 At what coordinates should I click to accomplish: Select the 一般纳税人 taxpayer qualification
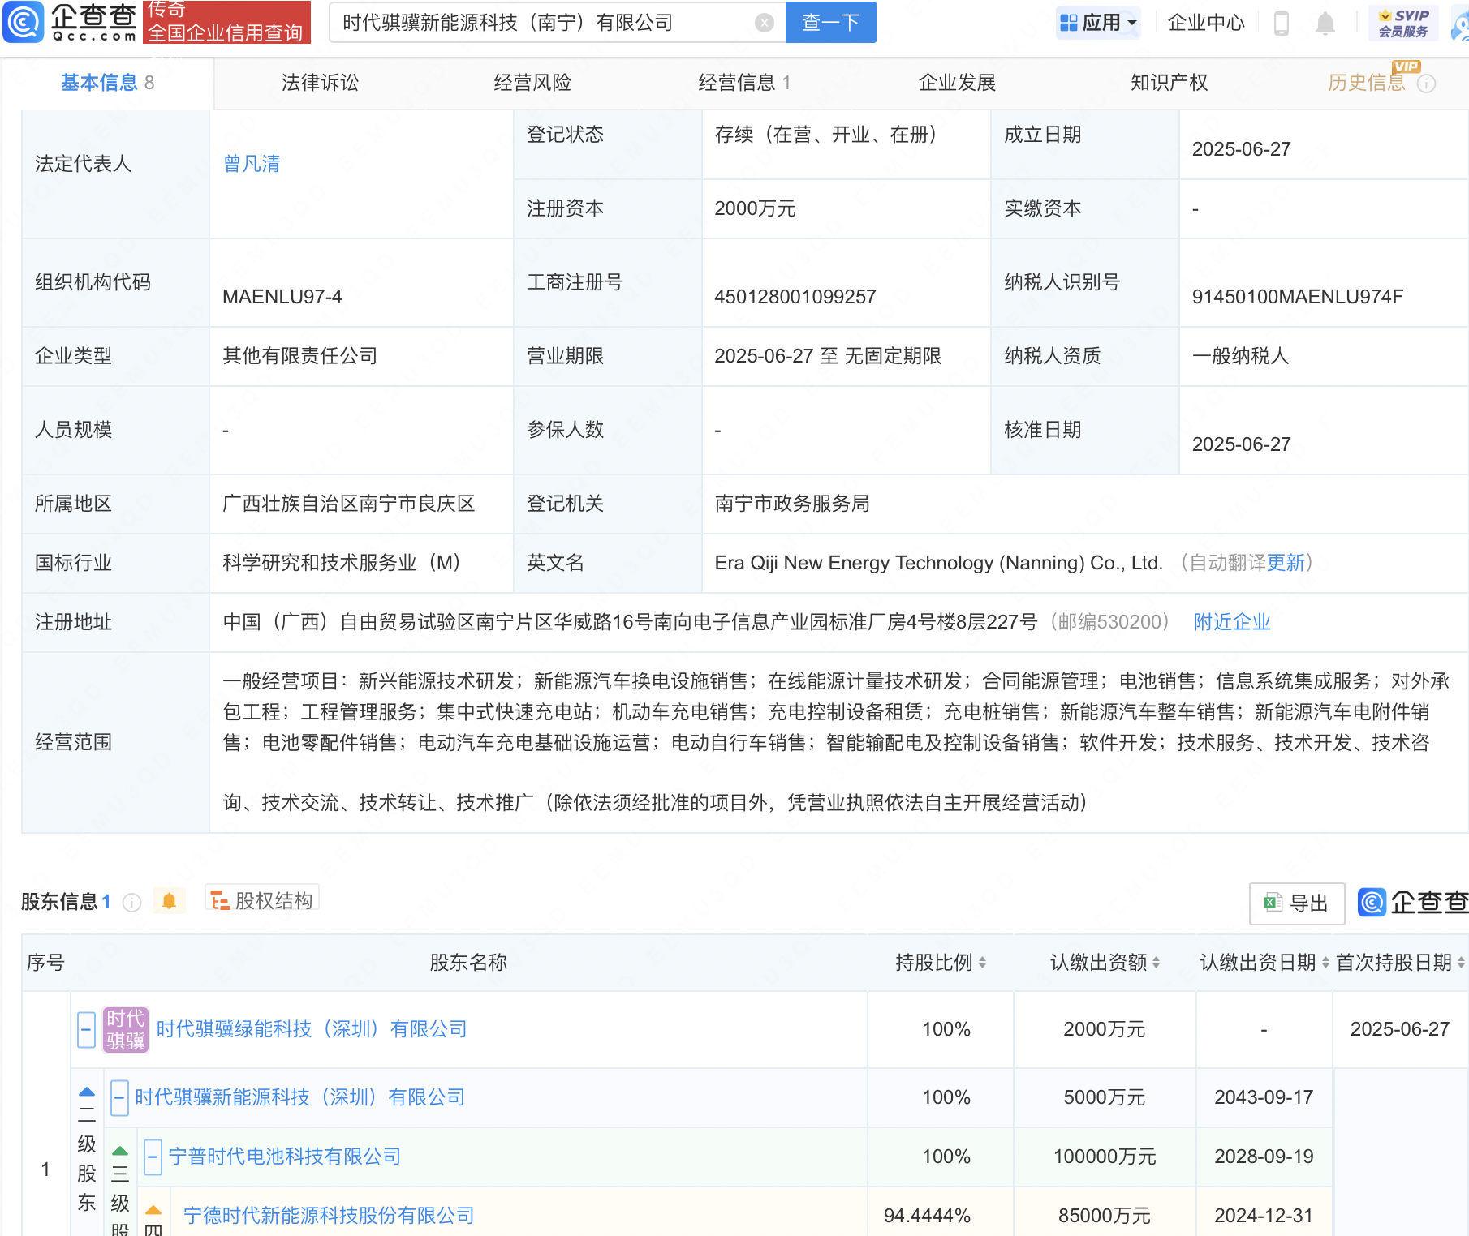[x=1240, y=356]
